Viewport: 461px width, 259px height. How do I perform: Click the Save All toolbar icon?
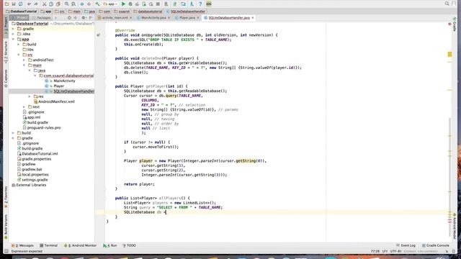tap(14, 4)
